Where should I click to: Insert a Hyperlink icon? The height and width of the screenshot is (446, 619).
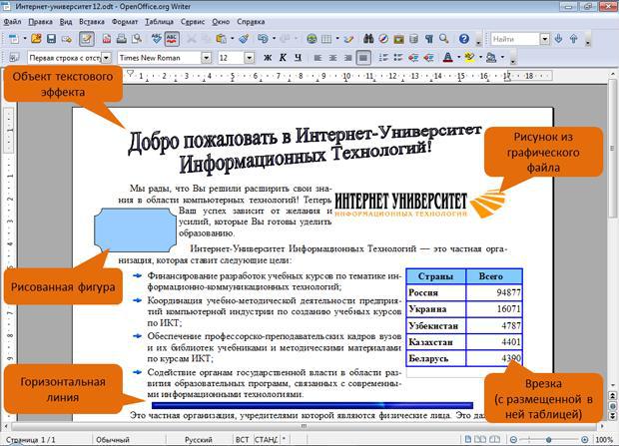311,39
